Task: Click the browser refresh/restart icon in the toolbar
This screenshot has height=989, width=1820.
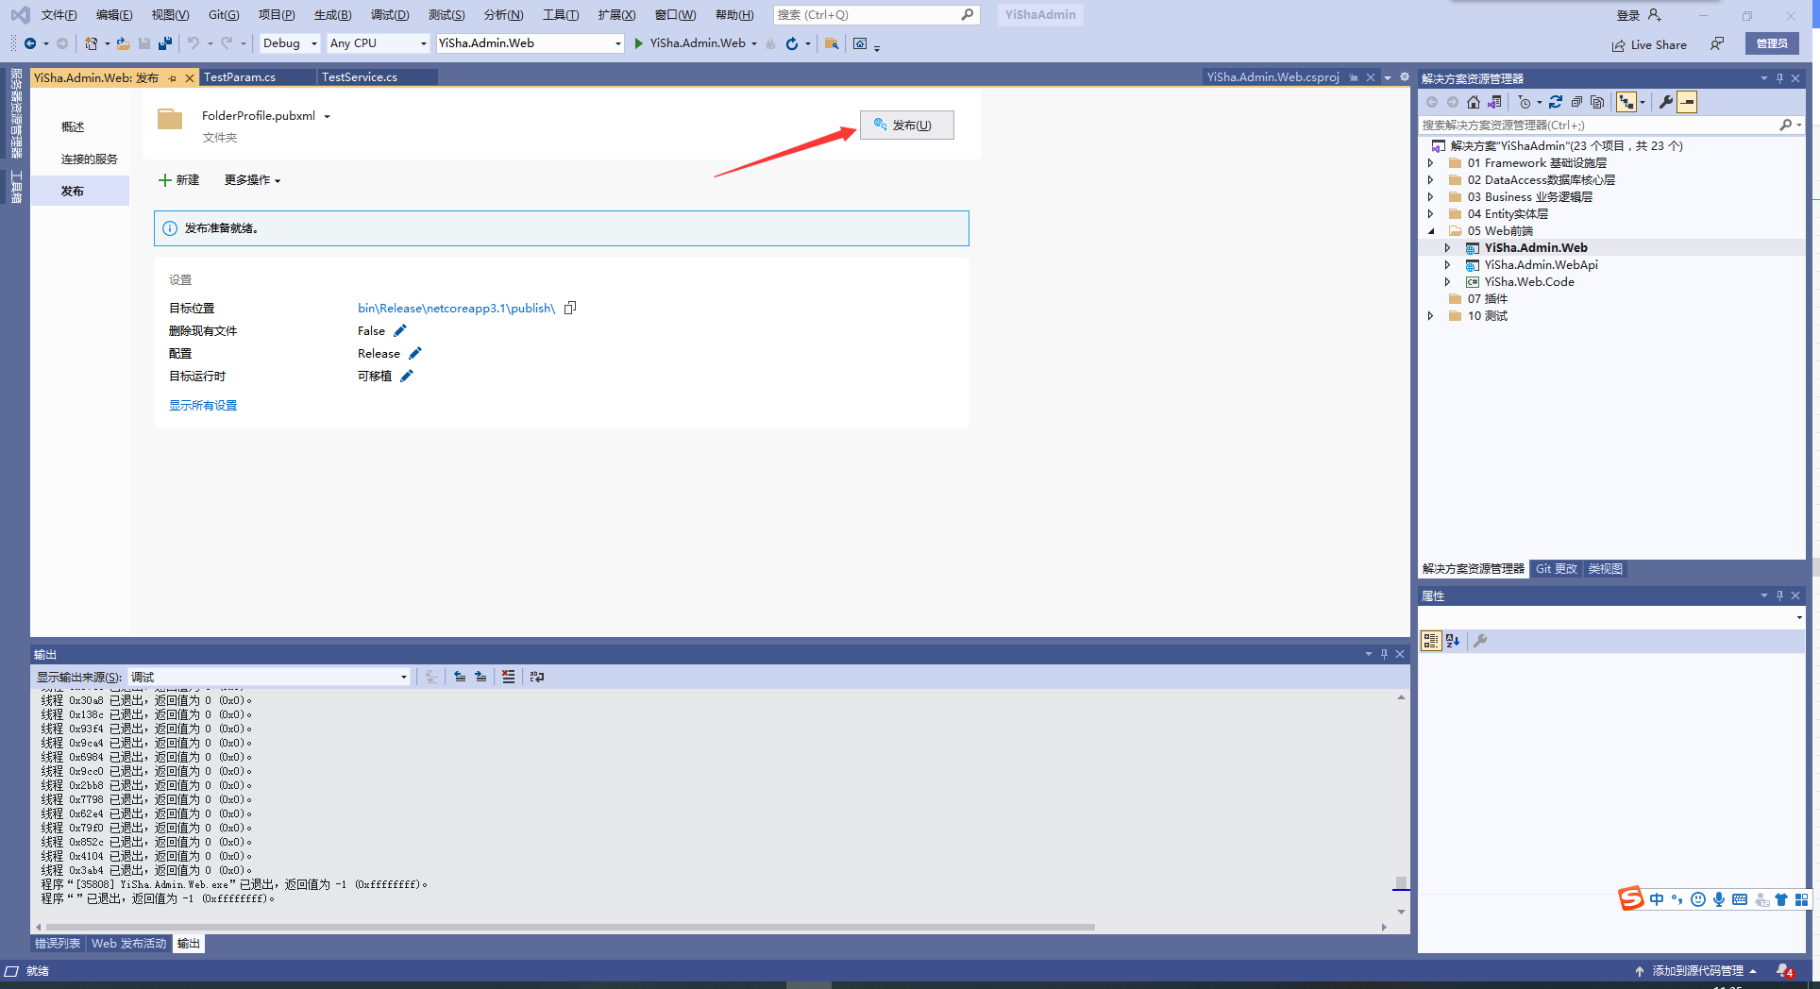Action: [792, 43]
